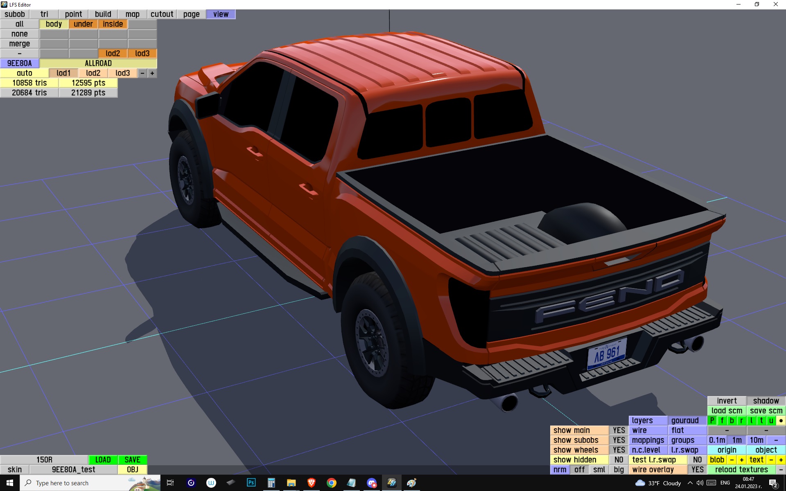Decrease text size with minus

click(771, 459)
